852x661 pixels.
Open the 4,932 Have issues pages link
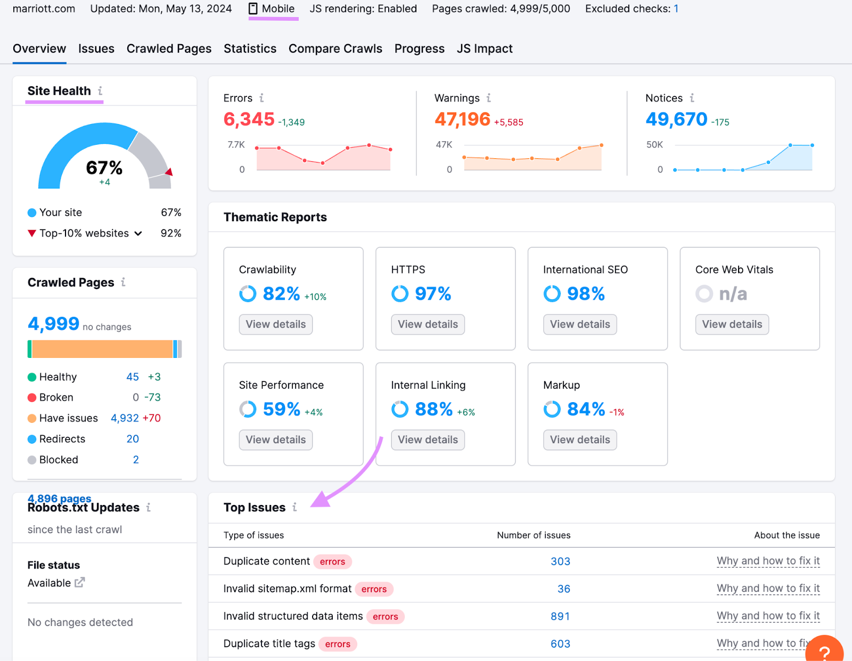click(x=125, y=418)
